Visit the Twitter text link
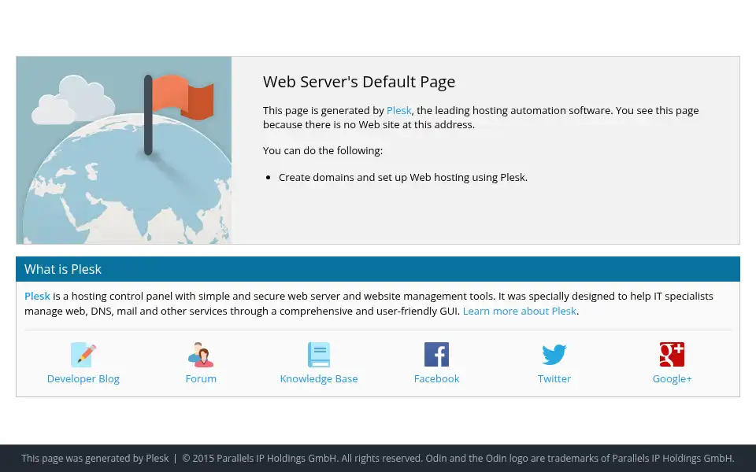 click(x=554, y=378)
